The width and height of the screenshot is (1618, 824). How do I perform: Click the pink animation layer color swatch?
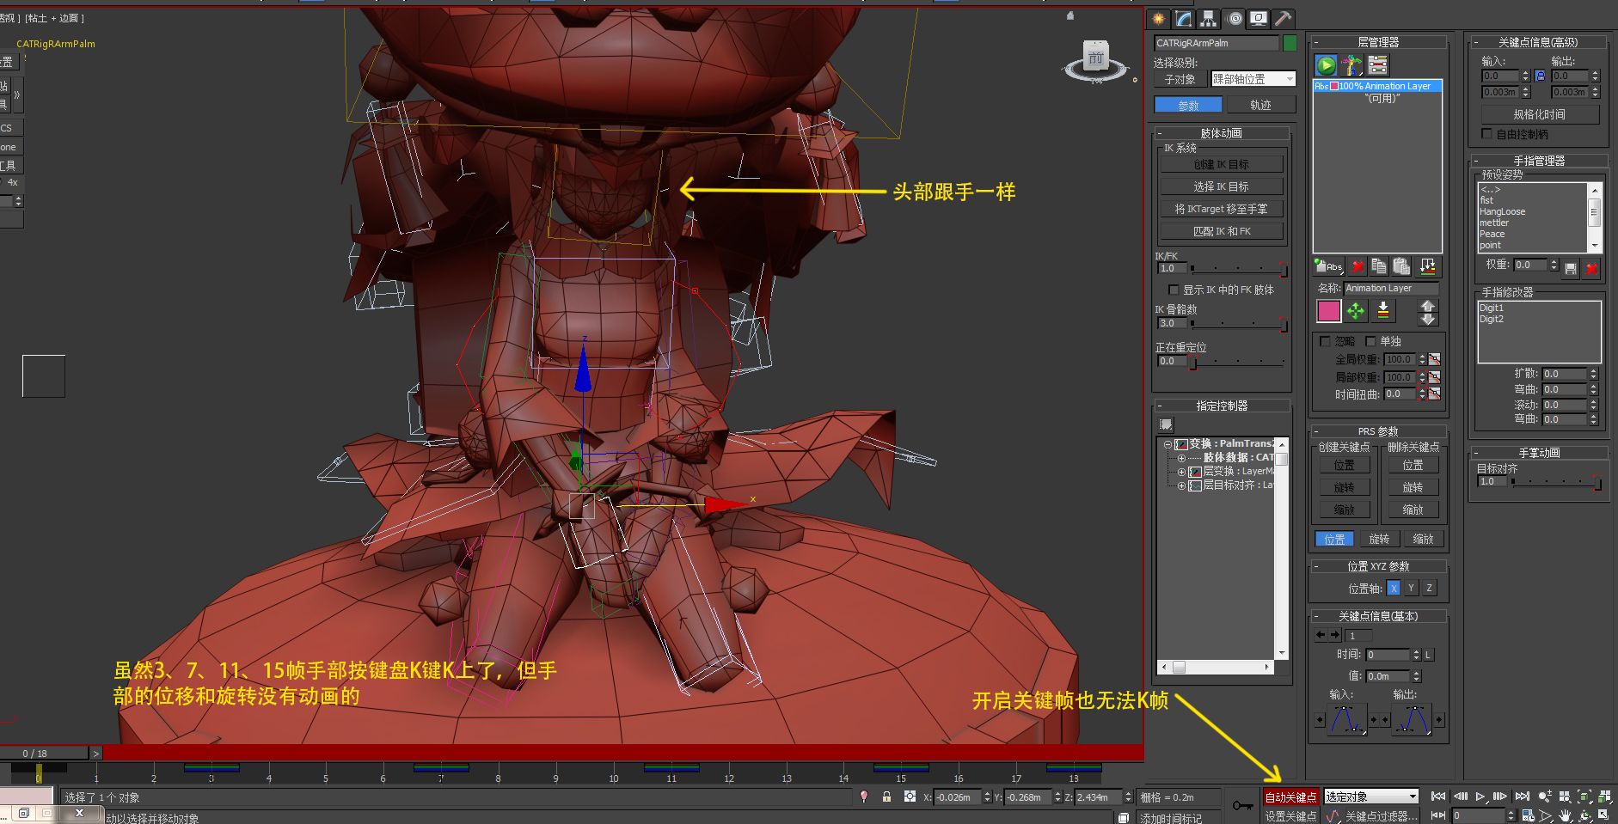(1329, 311)
